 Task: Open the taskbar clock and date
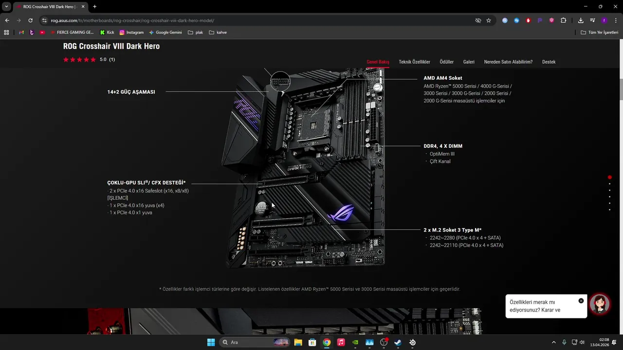pos(600,342)
